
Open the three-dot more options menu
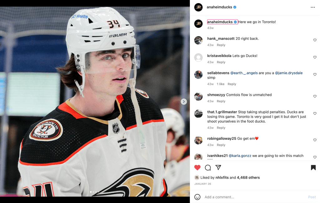(x=313, y=7)
